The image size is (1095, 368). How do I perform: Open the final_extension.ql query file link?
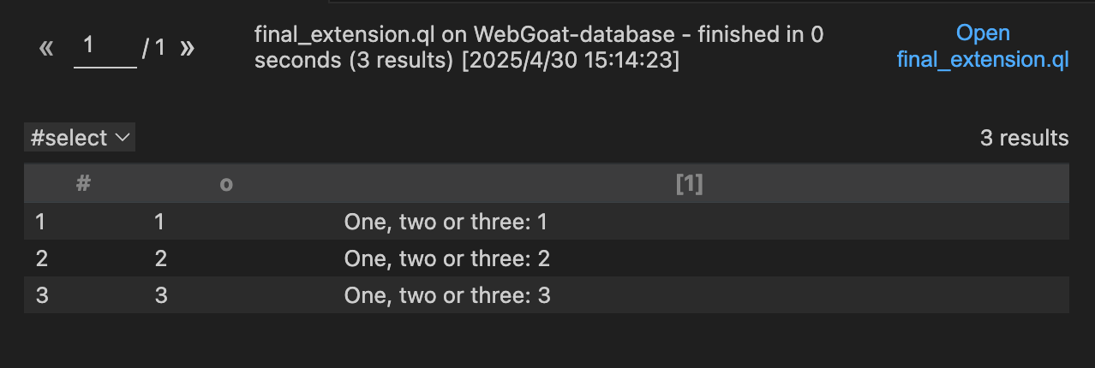pos(983,47)
